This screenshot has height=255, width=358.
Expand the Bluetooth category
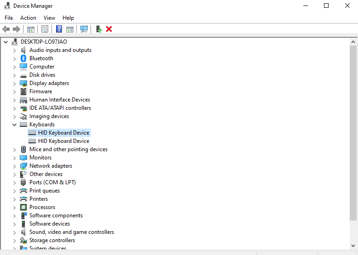(14, 59)
